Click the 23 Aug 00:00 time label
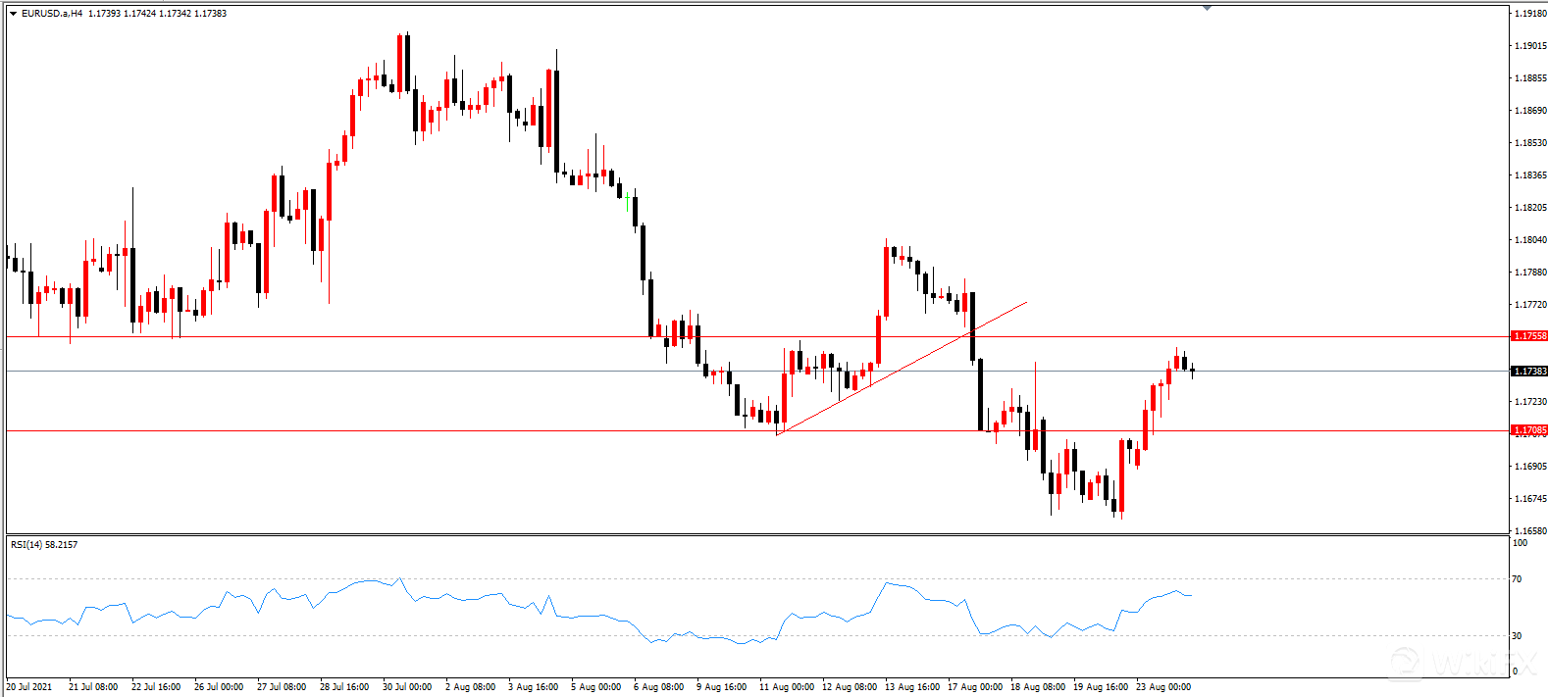1548x697 pixels. pos(1163,687)
